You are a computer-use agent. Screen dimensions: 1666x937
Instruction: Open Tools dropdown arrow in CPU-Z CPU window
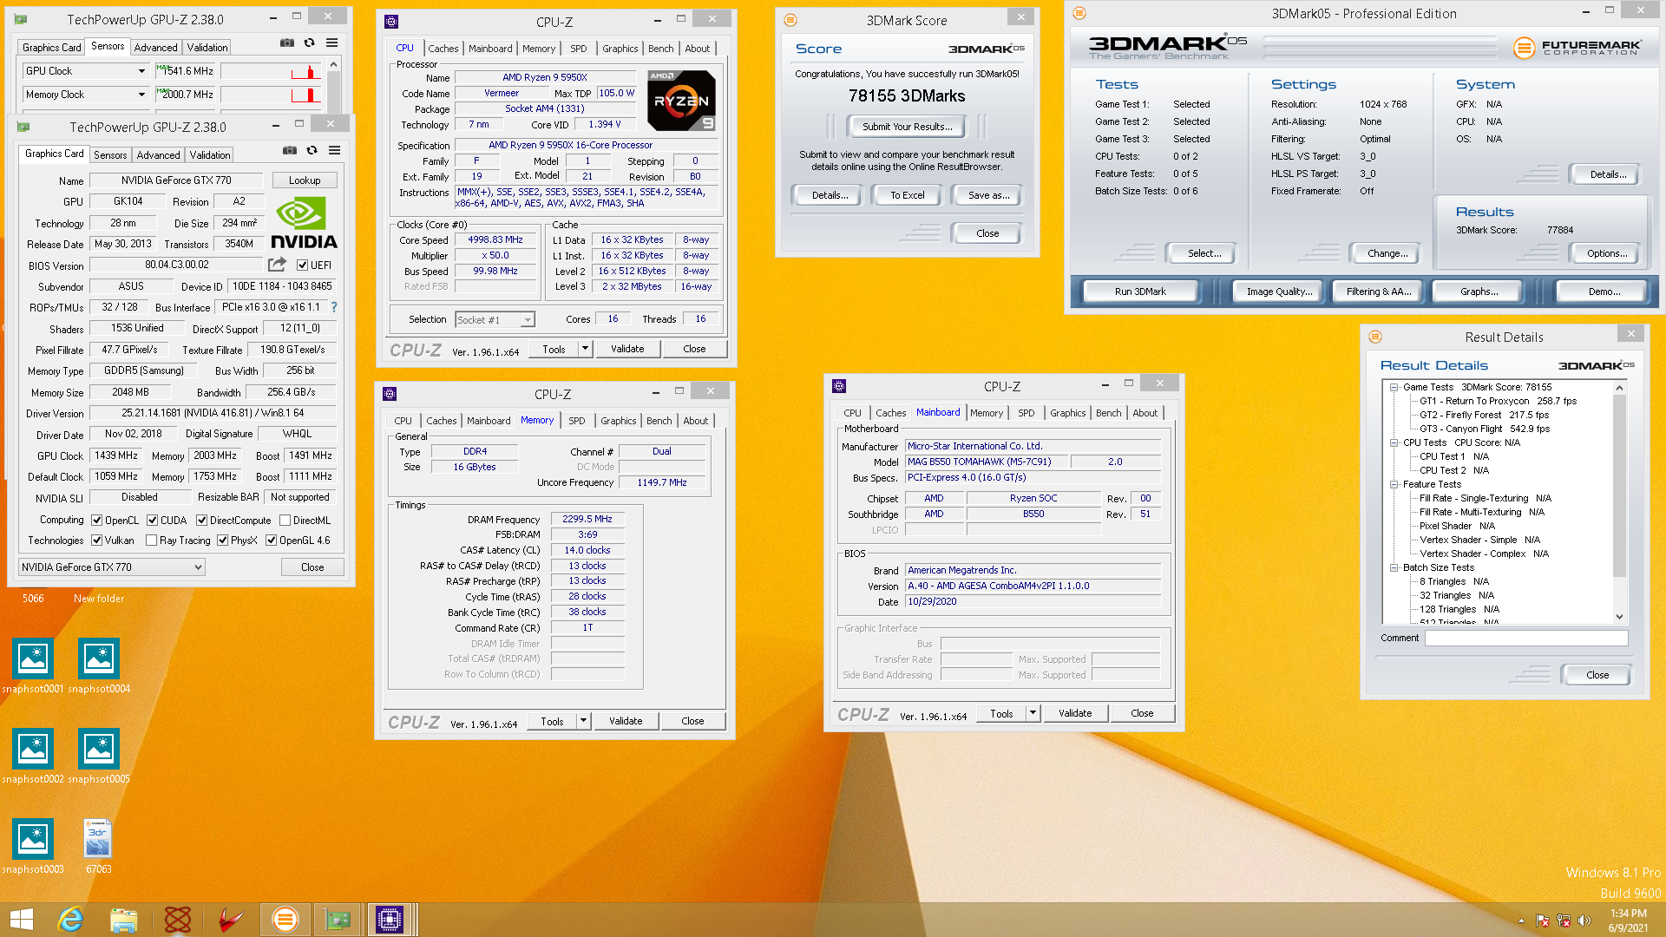(585, 349)
